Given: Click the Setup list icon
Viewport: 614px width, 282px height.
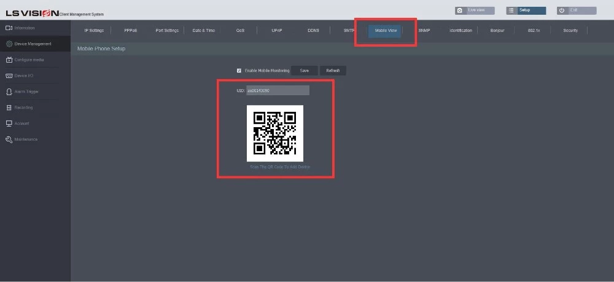Looking at the screenshot, I should tap(511, 10).
